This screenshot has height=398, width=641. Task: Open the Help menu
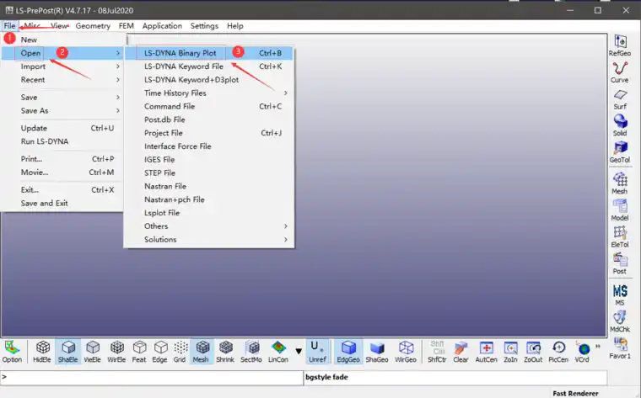coord(235,26)
